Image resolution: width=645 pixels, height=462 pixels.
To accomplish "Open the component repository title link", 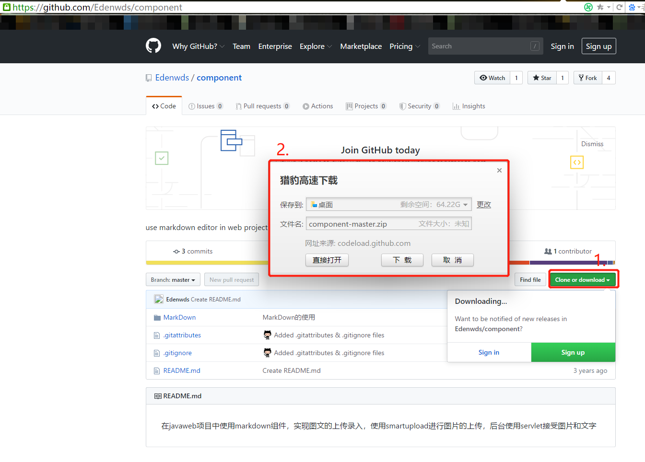I will (x=219, y=78).
